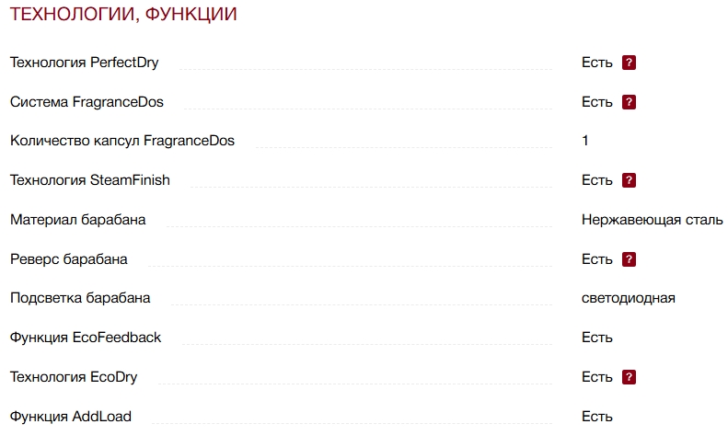Open help tooltip for Реверс барабана
Image resolution: width=728 pixels, height=447 pixels.
point(630,259)
